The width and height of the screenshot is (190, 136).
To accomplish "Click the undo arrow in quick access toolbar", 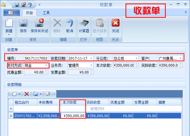I will pos(30,5).
